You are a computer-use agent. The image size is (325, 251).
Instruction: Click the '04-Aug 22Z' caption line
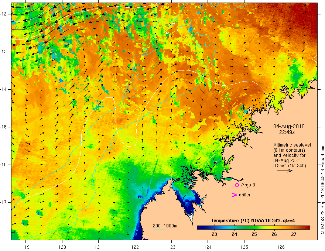click(x=285, y=161)
